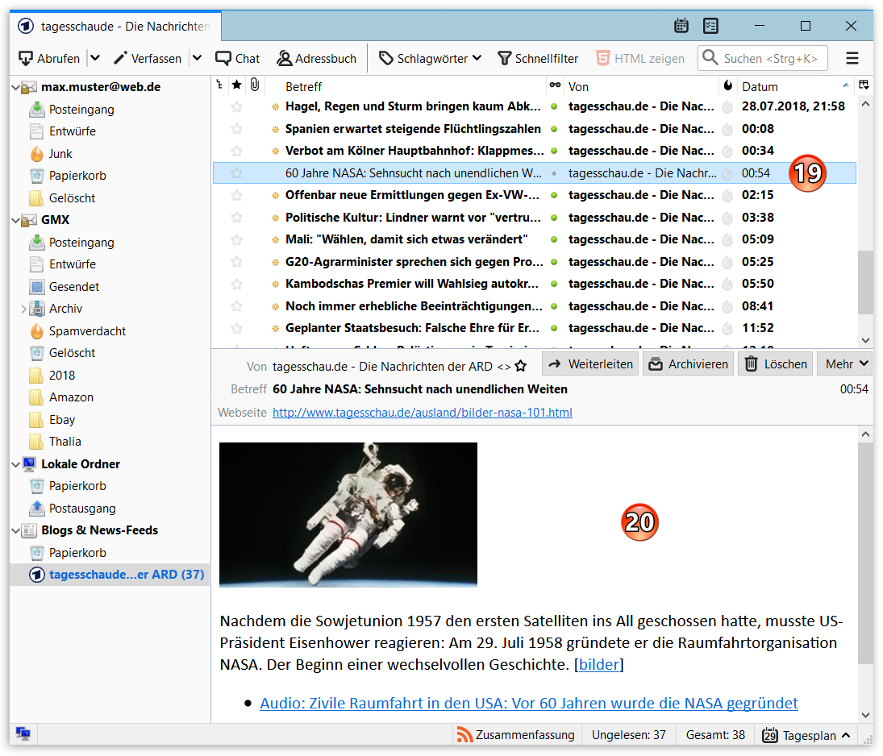Click the search field Suchen

coord(769,58)
